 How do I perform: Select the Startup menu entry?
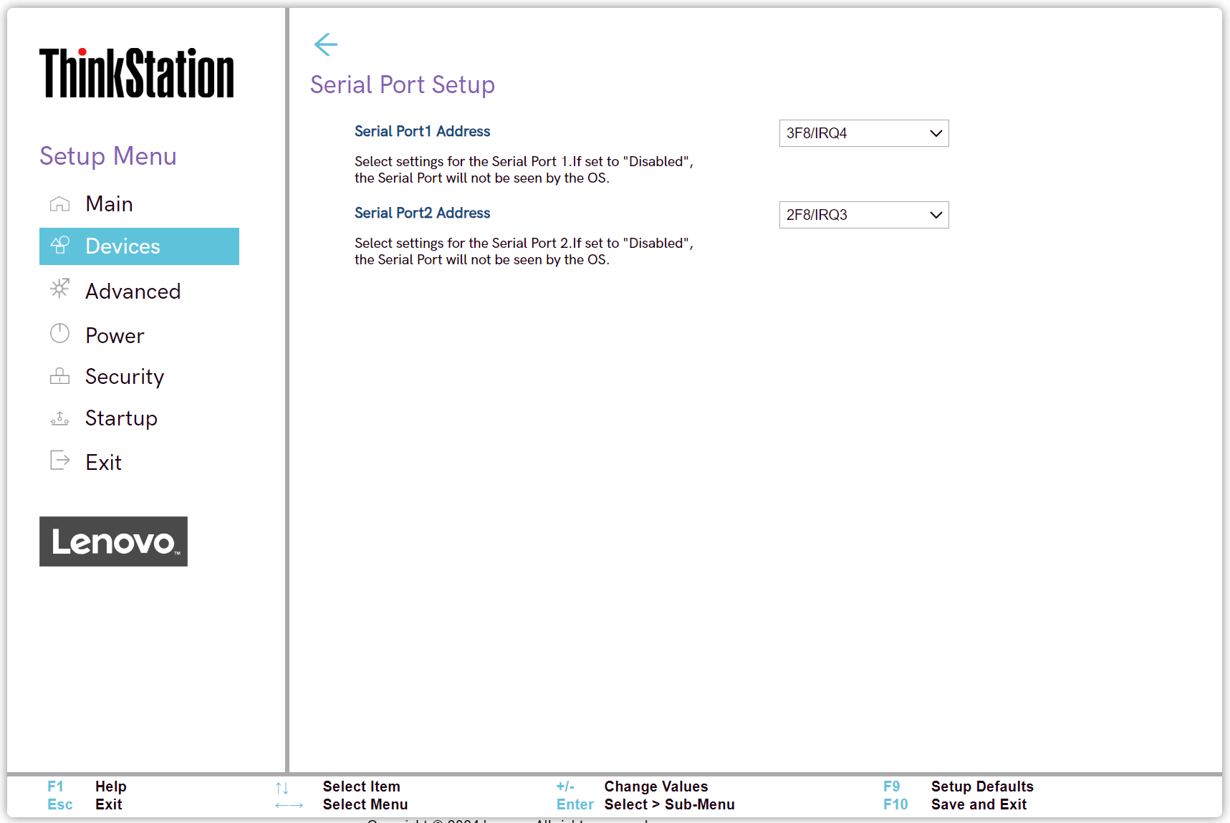(x=121, y=418)
